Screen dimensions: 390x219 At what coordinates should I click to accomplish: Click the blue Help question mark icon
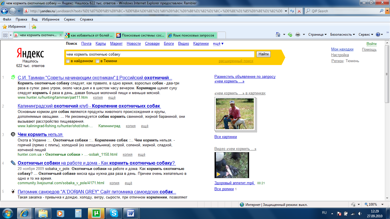coord(378,35)
